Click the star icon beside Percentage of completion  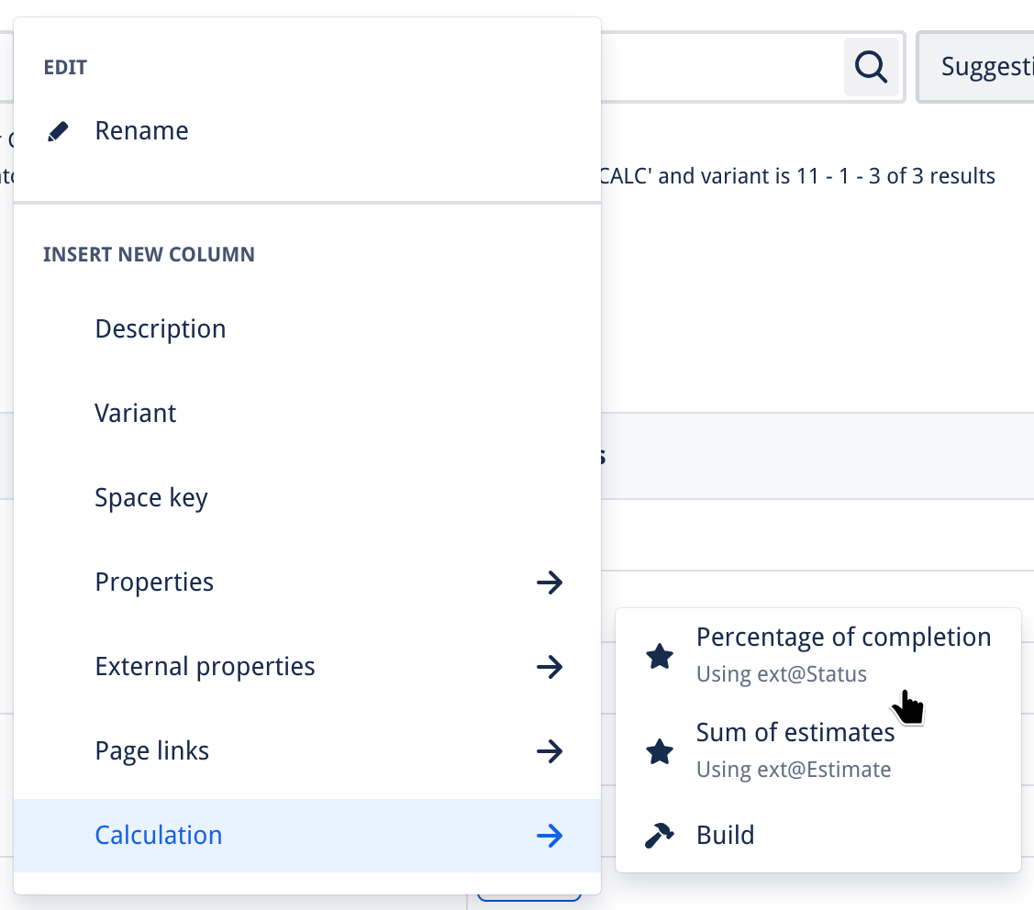point(660,656)
